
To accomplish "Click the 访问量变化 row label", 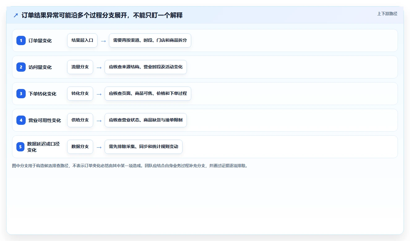I will pos(40,67).
